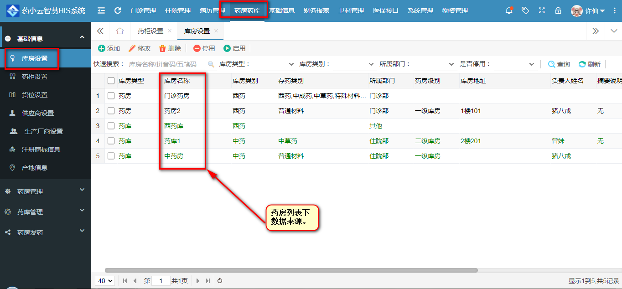Click the refresh icon in top bar
Image resolution: width=622 pixels, height=289 pixels.
pos(118,10)
